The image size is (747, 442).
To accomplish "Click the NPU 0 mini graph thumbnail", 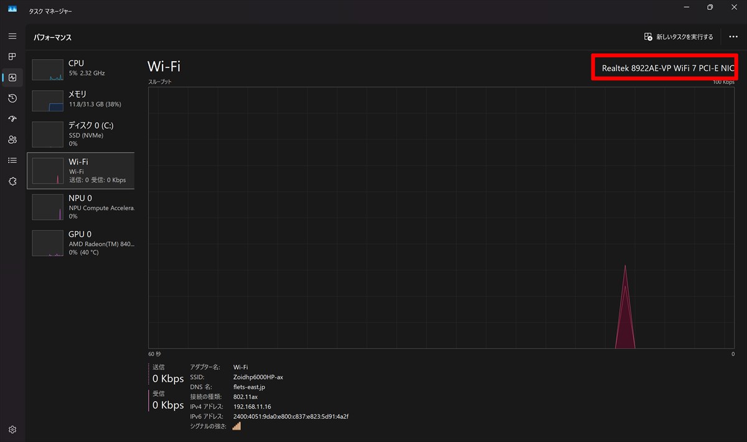I will click(x=48, y=207).
